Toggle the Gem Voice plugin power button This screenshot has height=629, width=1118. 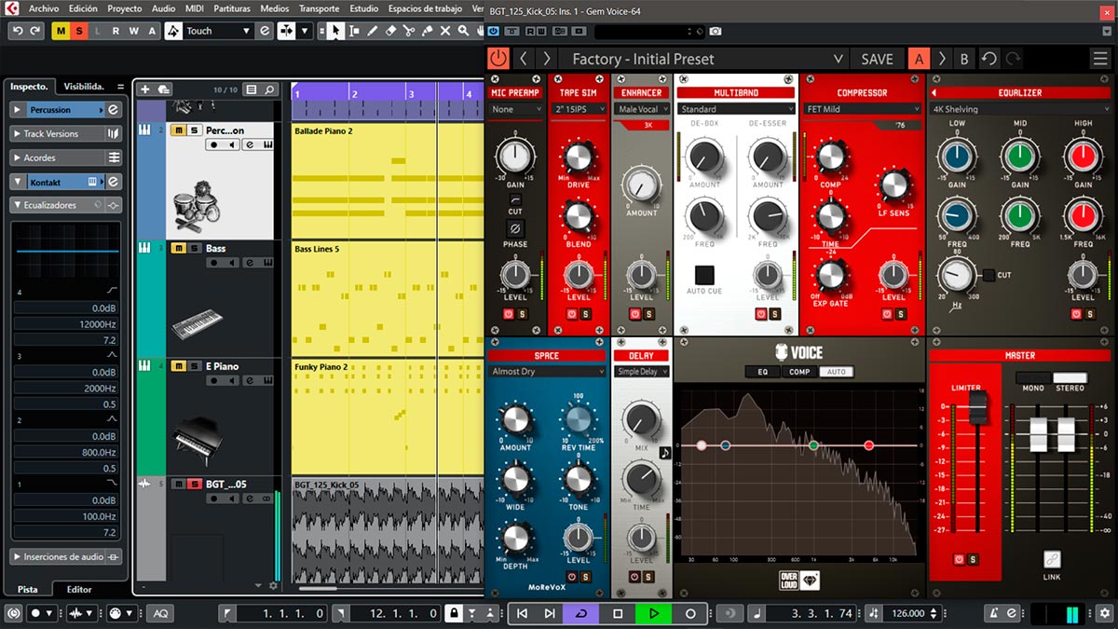(x=498, y=59)
